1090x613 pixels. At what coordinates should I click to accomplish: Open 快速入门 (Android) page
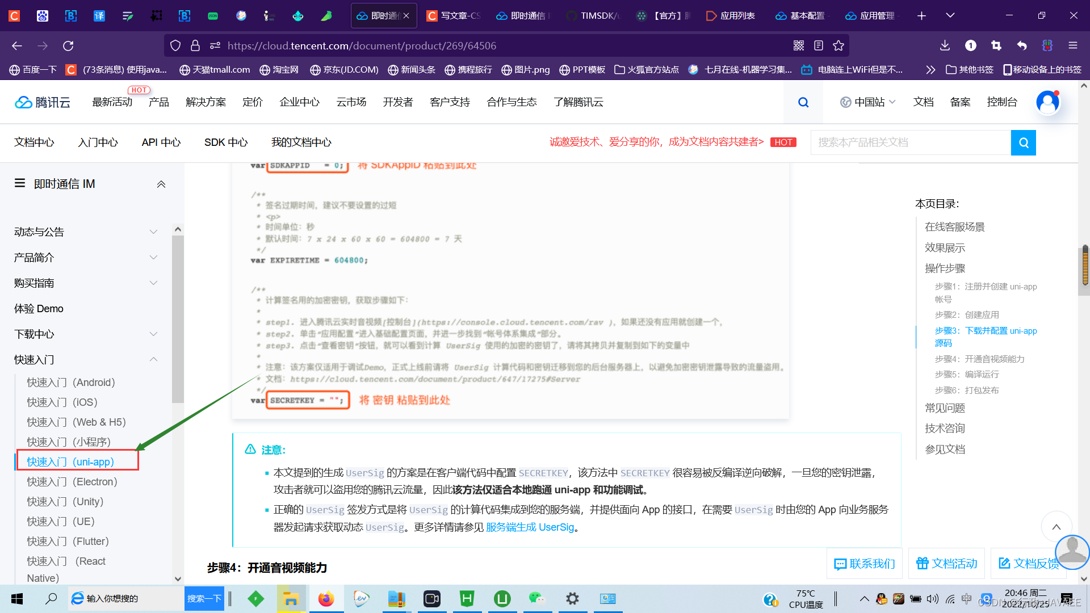pos(71,383)
